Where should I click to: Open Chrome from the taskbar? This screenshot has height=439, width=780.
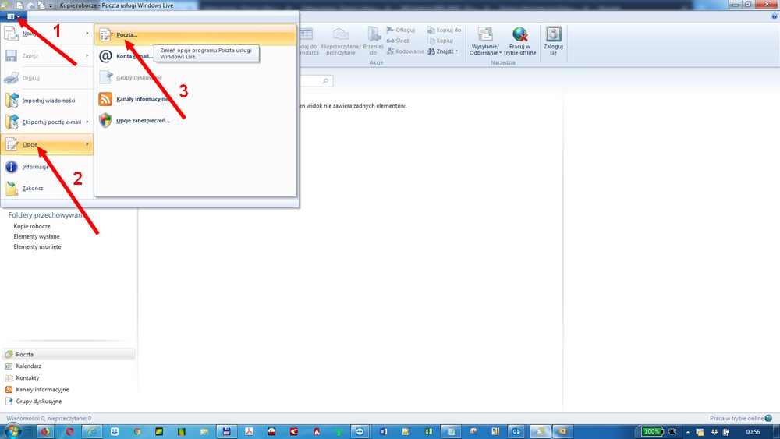tap(136, 431)
